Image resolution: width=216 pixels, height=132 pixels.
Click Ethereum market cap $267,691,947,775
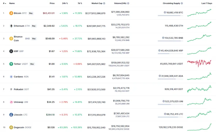[x=96, y=26]
